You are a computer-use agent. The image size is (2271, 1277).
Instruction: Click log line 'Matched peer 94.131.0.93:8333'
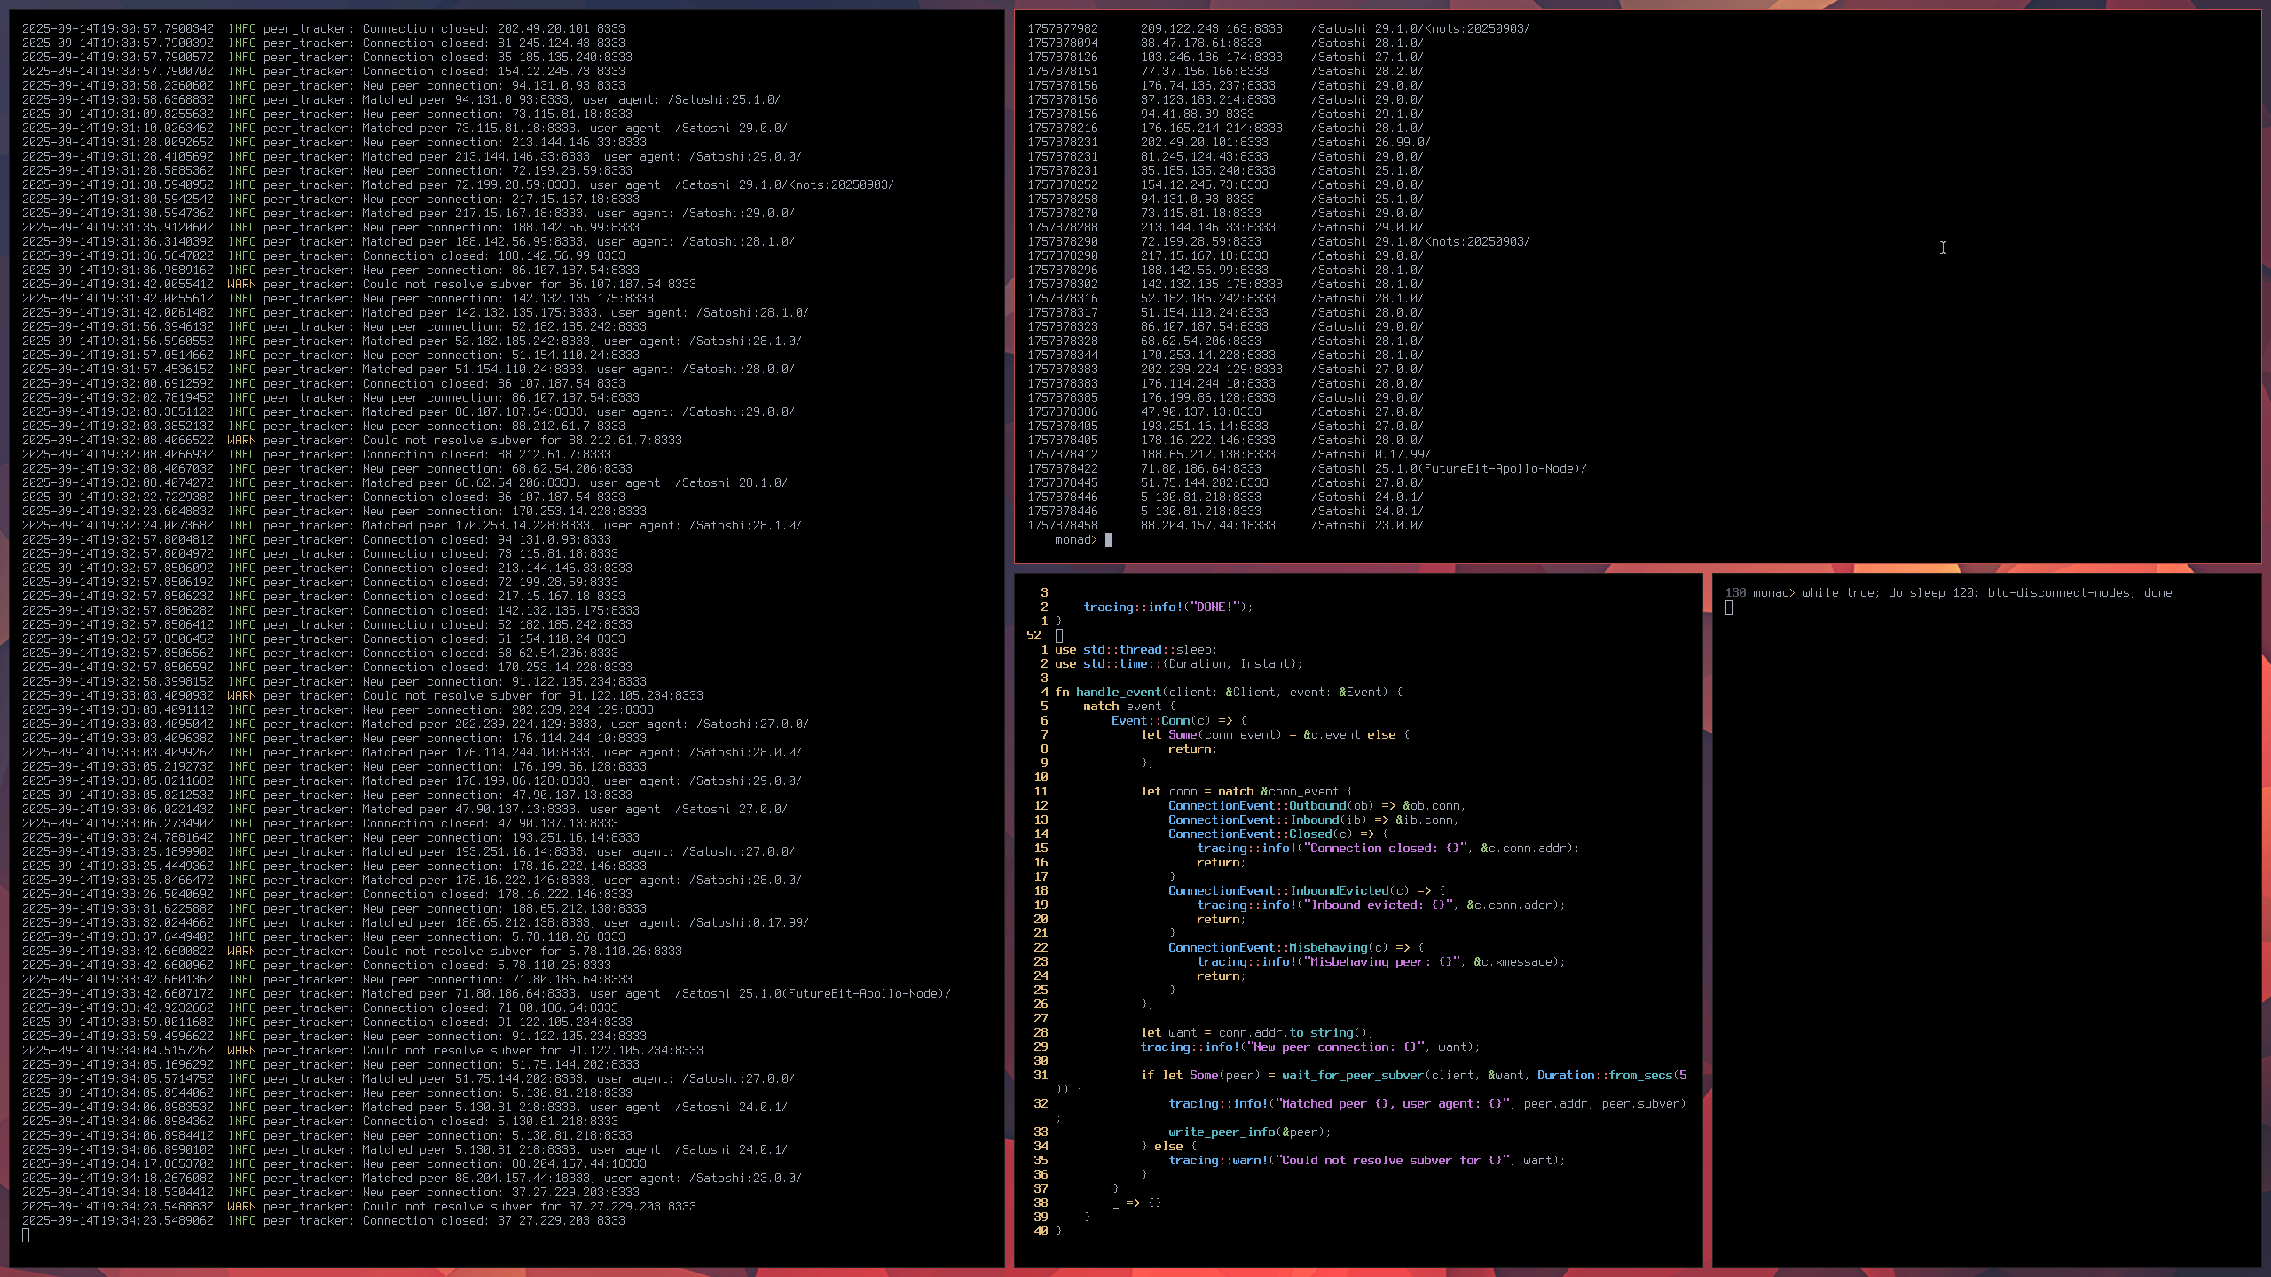click(x=401, y=99)
